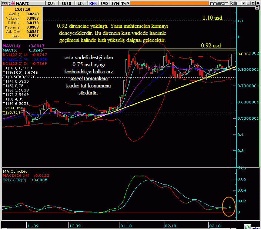The height and width of the screenshot is (229, 261).
Task: Click the green refresh icon at bottom right
Action: (247, 226)
